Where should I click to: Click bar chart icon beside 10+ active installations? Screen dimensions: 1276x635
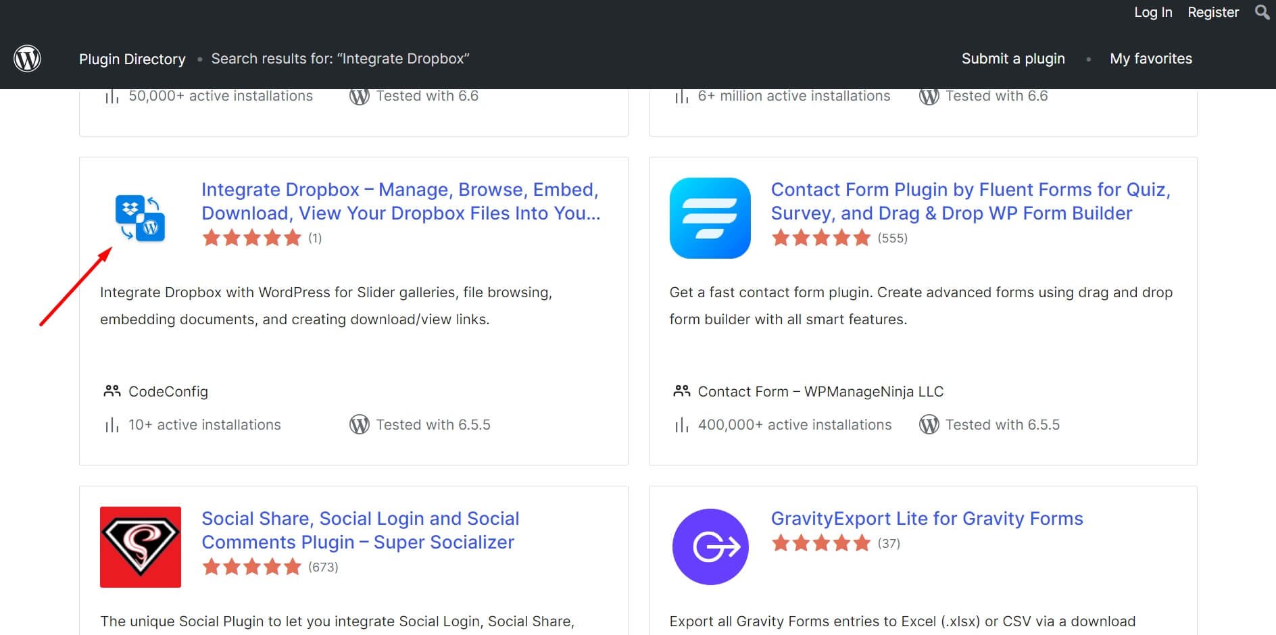tap(112, 425)
